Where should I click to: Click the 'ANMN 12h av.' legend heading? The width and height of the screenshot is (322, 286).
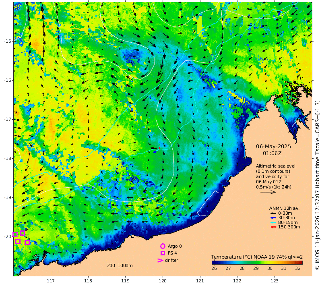point(285,208)
